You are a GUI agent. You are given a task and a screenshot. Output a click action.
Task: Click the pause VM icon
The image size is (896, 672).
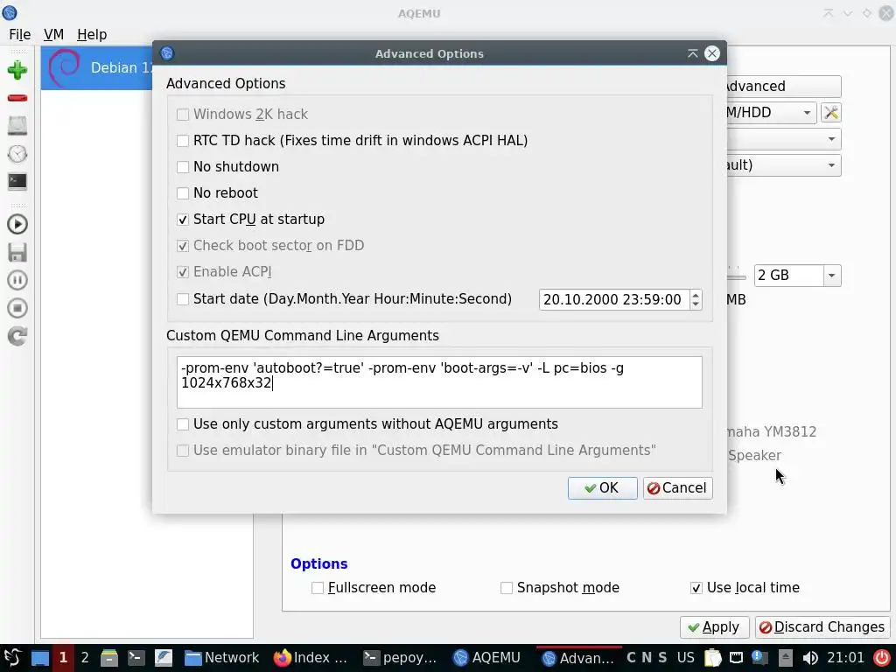coord(17,280)
